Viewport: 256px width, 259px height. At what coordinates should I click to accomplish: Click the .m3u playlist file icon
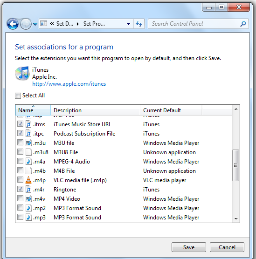click(x=28, y=143)
